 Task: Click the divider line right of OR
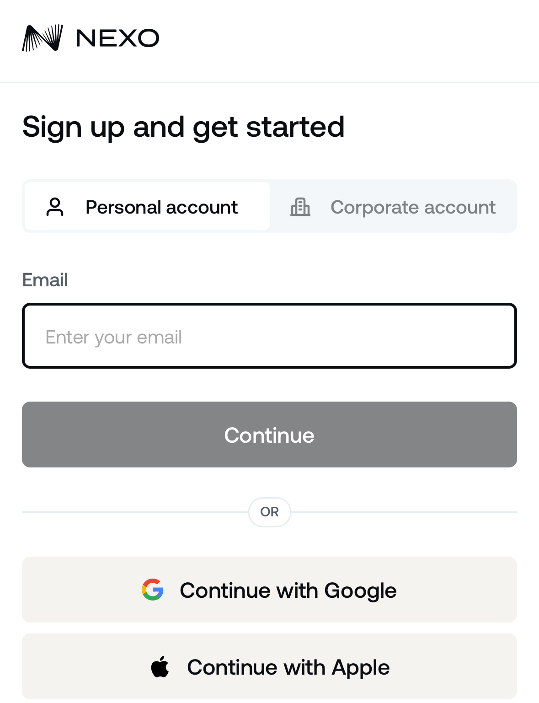(x=404, y=512)
